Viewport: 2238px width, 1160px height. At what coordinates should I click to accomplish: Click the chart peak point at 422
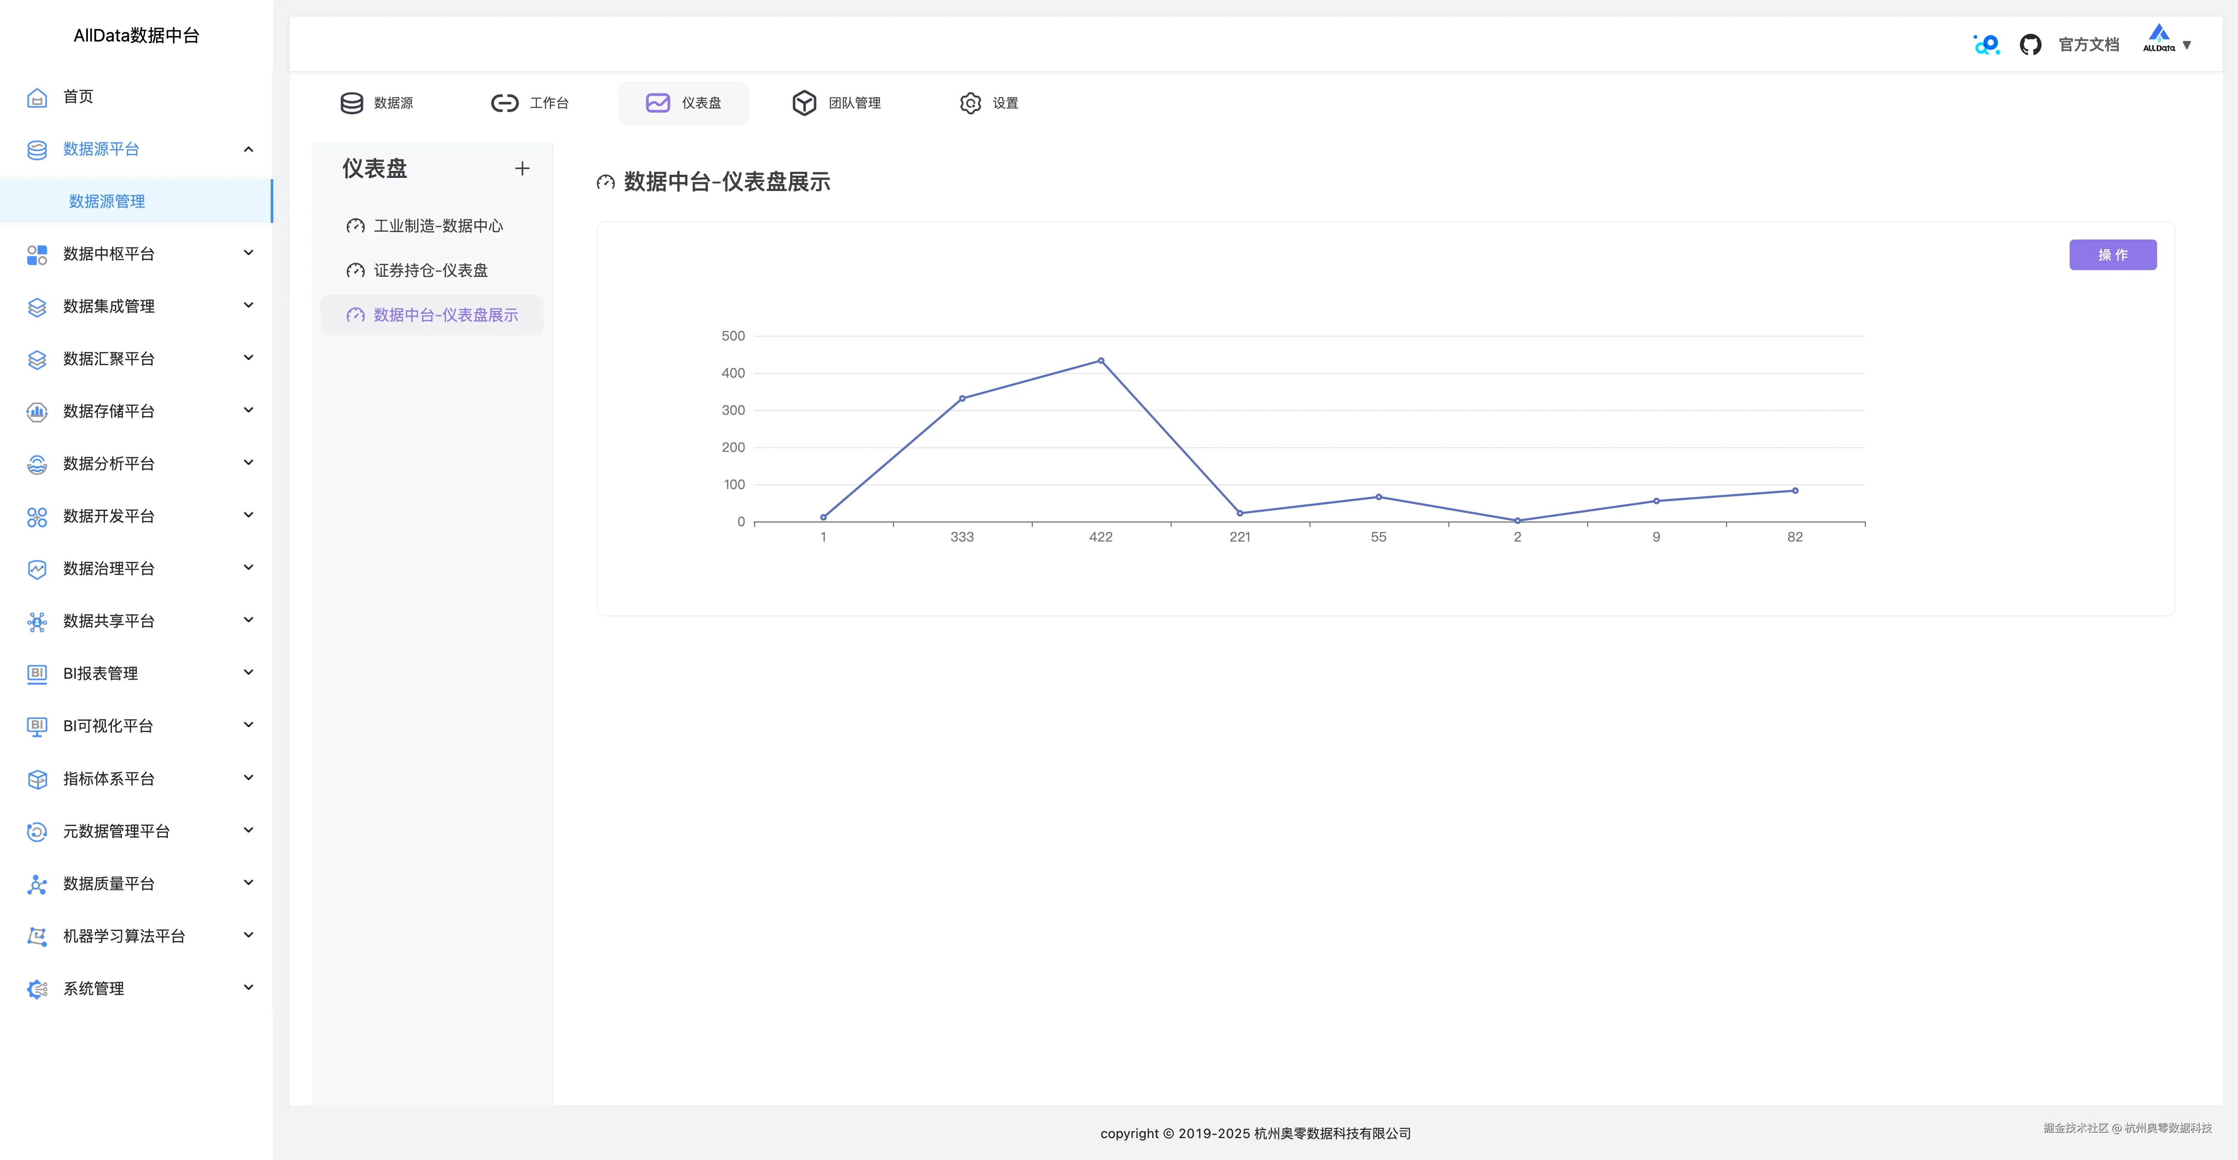pyautogui.click(x=1101, y=360)
